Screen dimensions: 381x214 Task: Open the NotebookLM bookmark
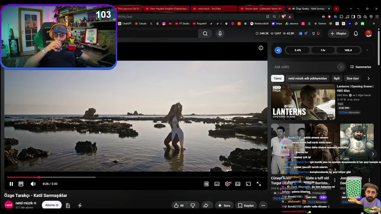pos(259,23)
